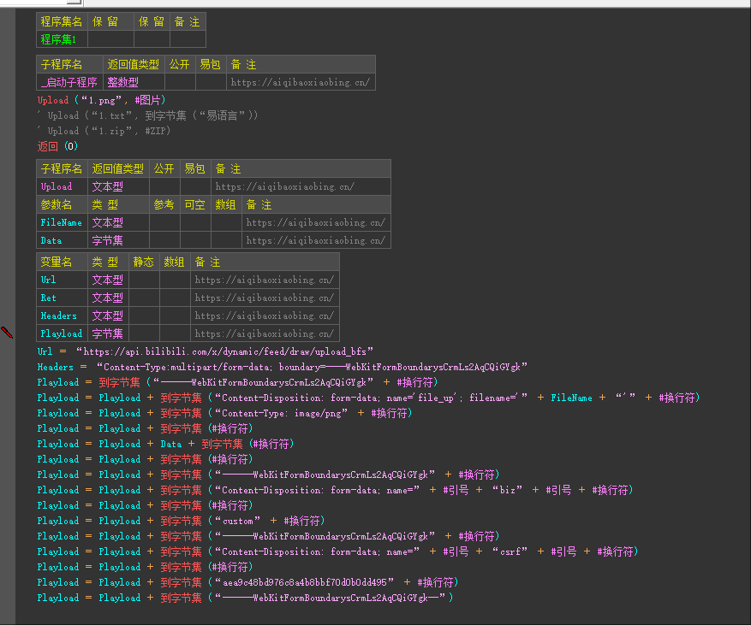751x625 pixels.
Task: Click final boundary line ending with gk--
Action: tap(245, 598)
